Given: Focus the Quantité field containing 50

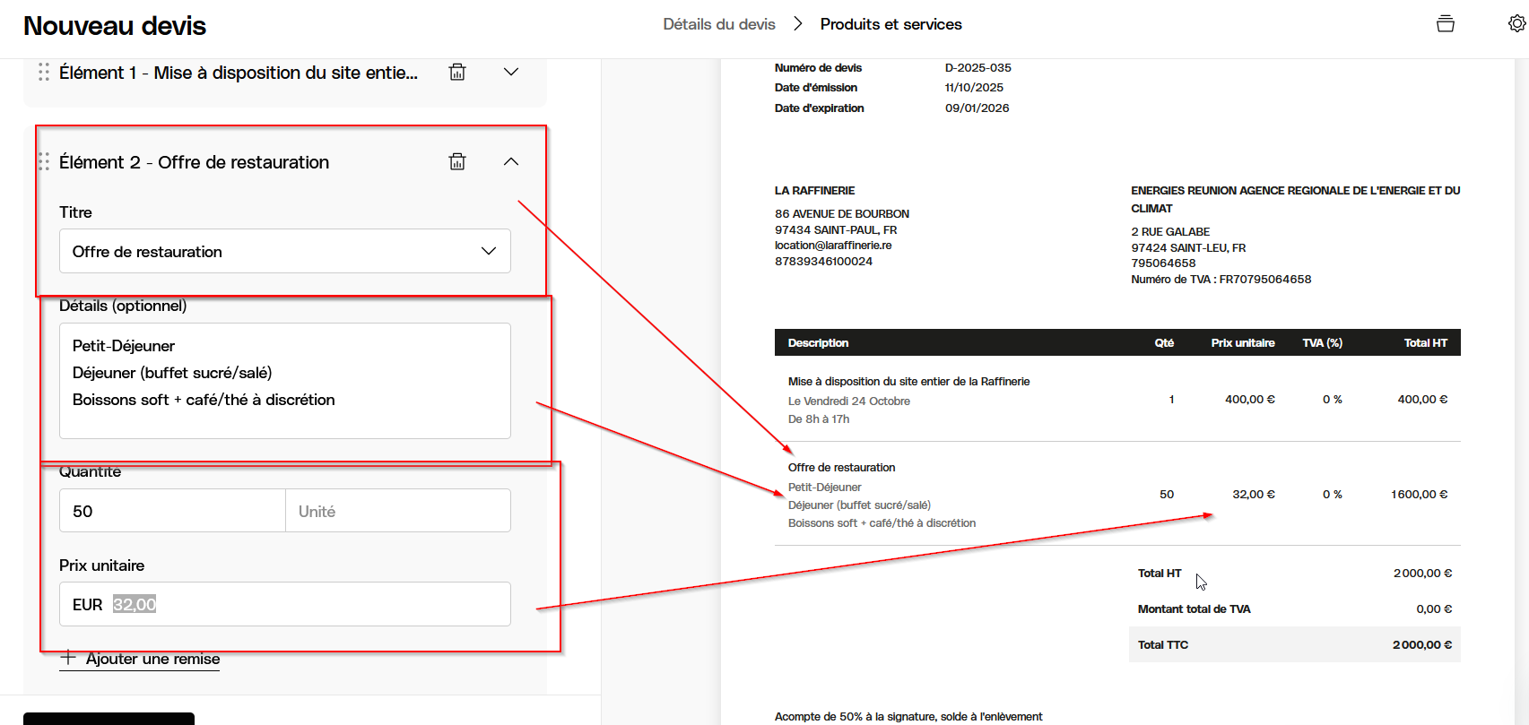Looking at the screenshot, I should (172, 511).
